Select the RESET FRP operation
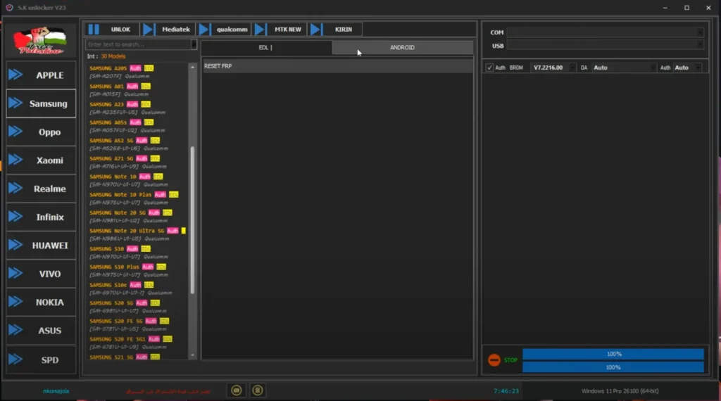 point(218,66)
